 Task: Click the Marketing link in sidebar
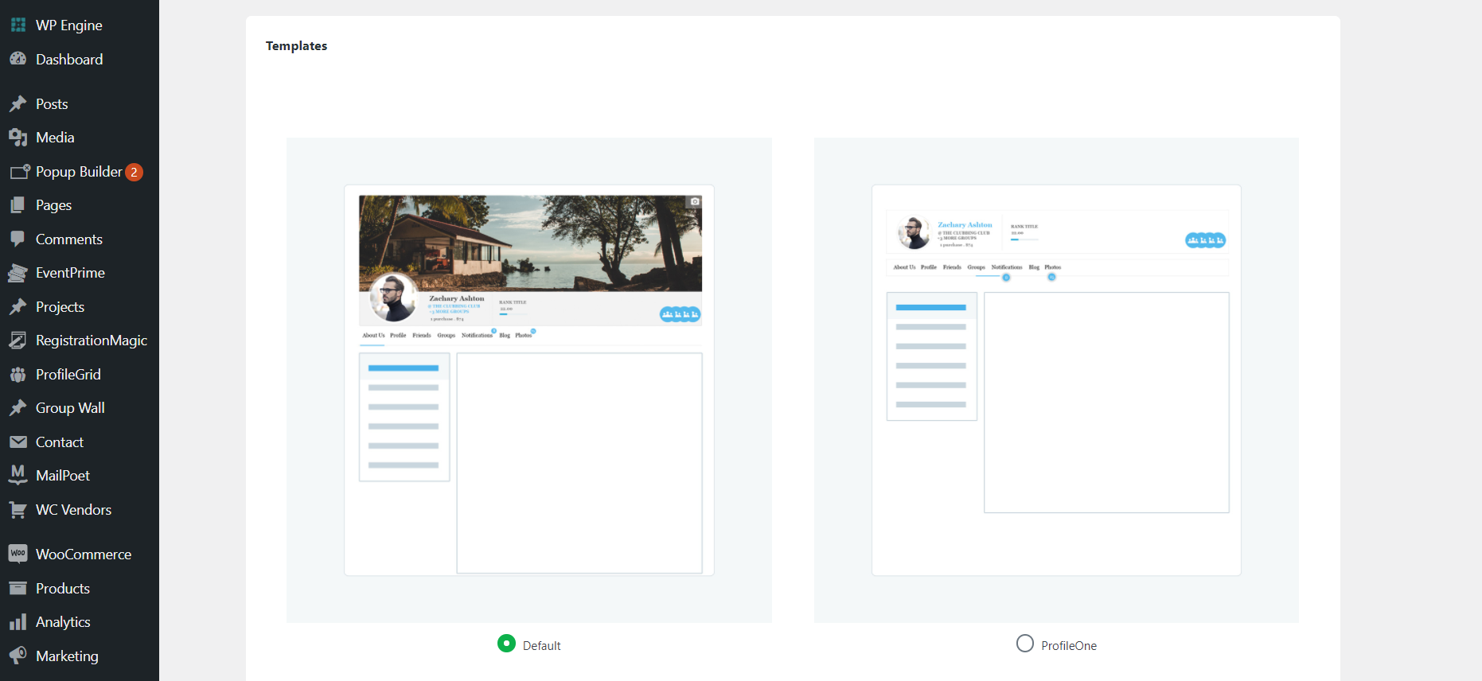point(67,656)
